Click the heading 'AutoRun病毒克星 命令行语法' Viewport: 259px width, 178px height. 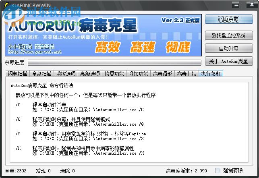click(x=42, y=85)
